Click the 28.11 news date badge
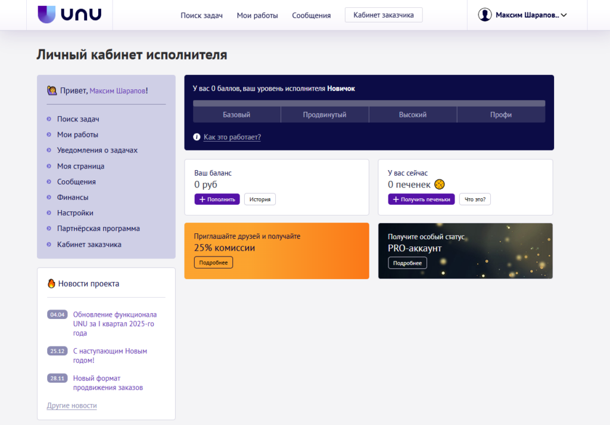The height and width of the screenshot is (425, 610). [57, 378]
